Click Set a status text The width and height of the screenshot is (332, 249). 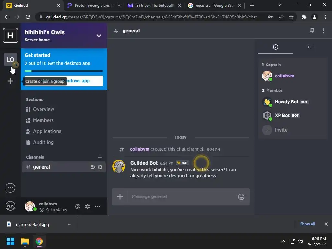coord(56,210)
